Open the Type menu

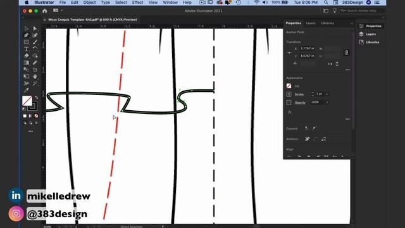tap(106, 3)
